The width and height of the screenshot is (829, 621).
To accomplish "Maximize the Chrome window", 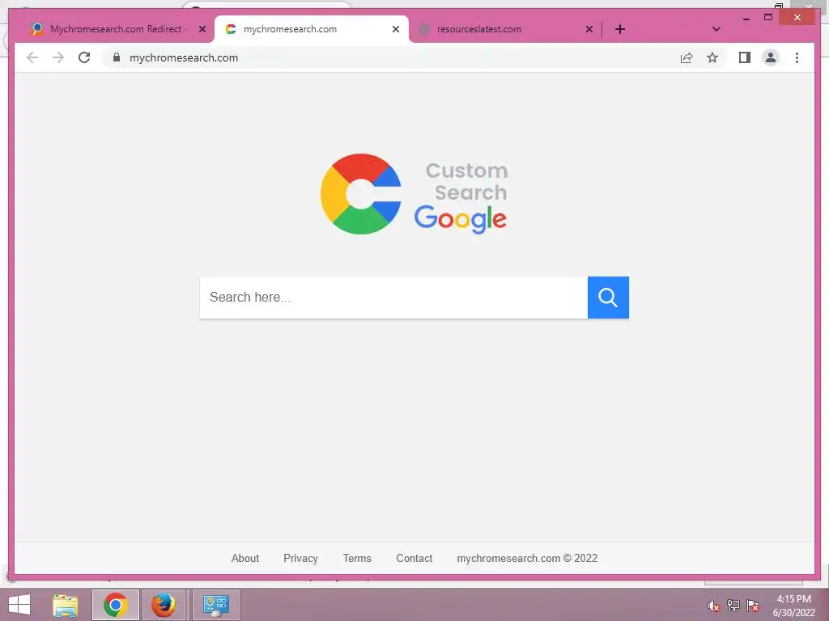I will pyautogui.click(x=768, y=18).
